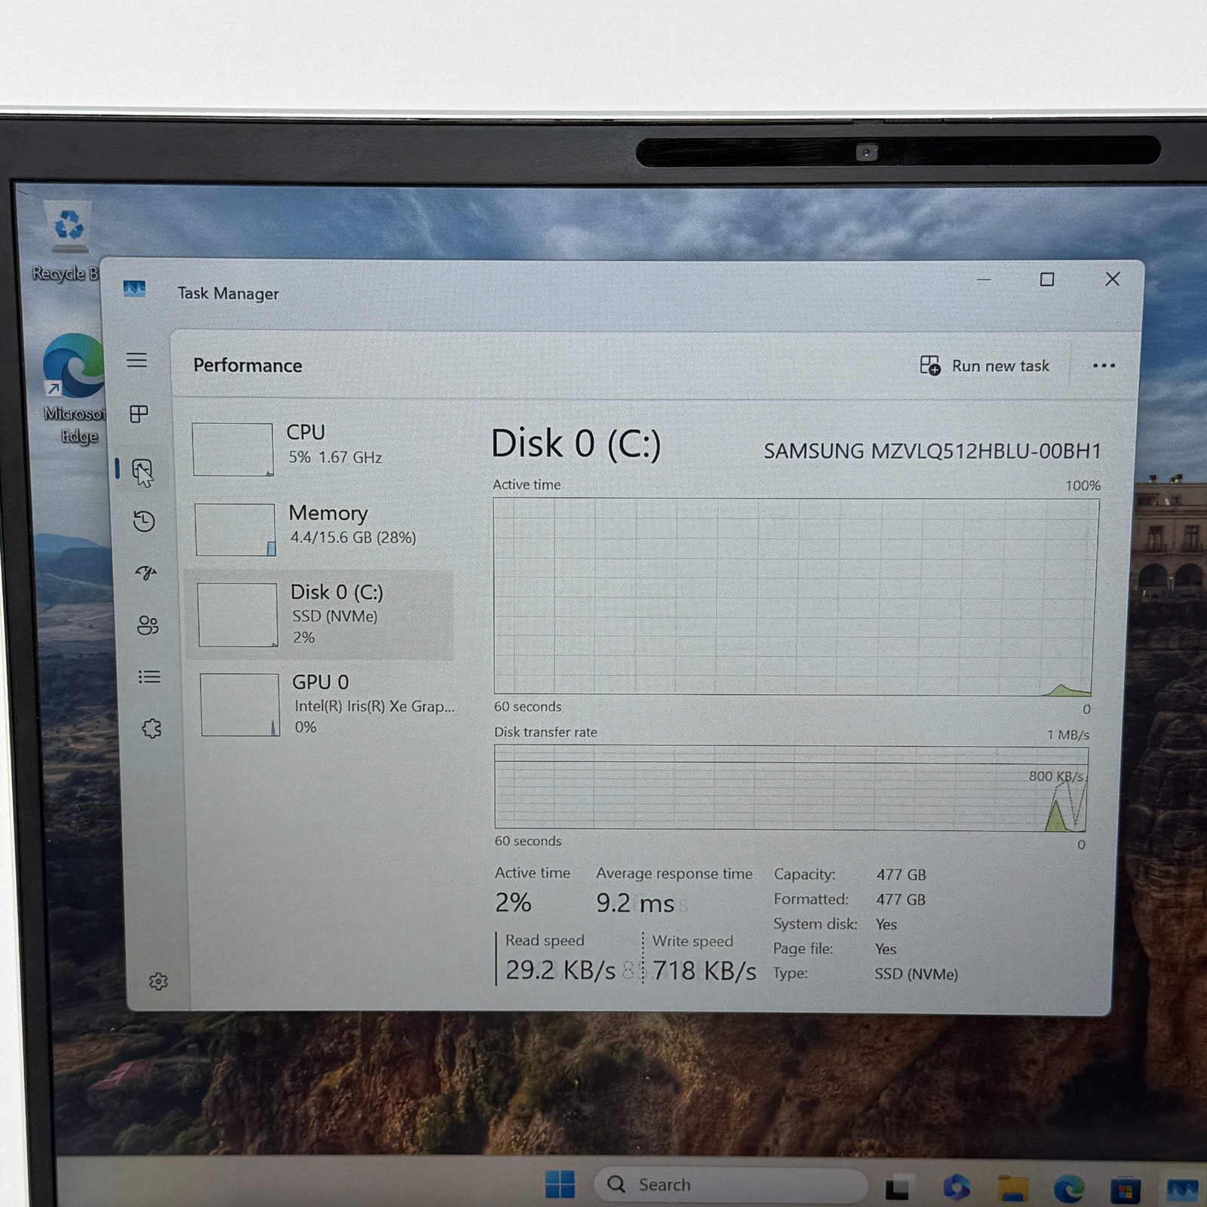Open the Users page sidebar icon
Image resolution: width=1207 pixels, height=1207 pixels.
[148, 625]
